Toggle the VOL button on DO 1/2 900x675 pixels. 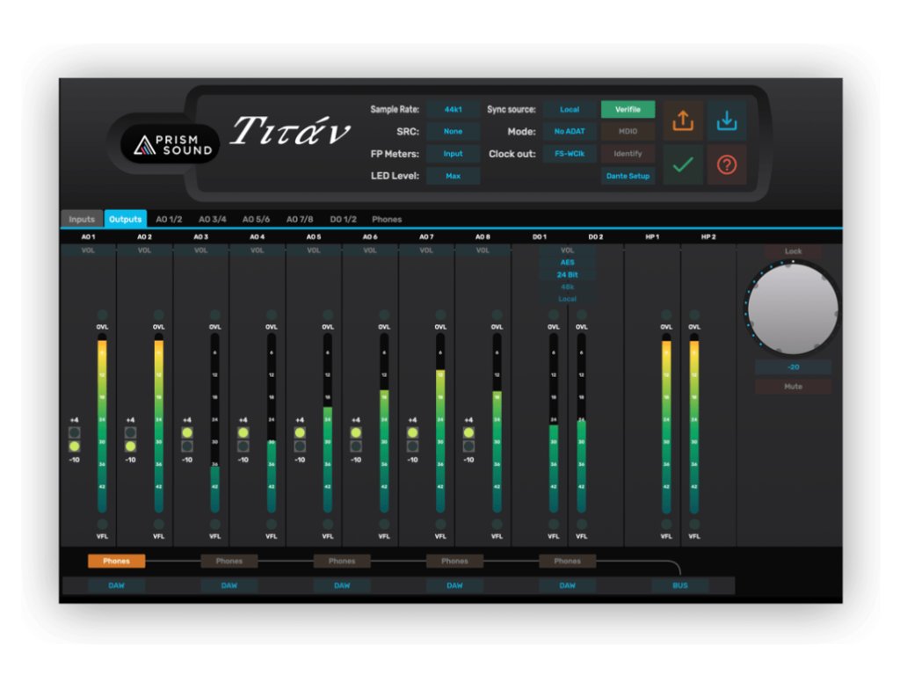click(567, 250)
